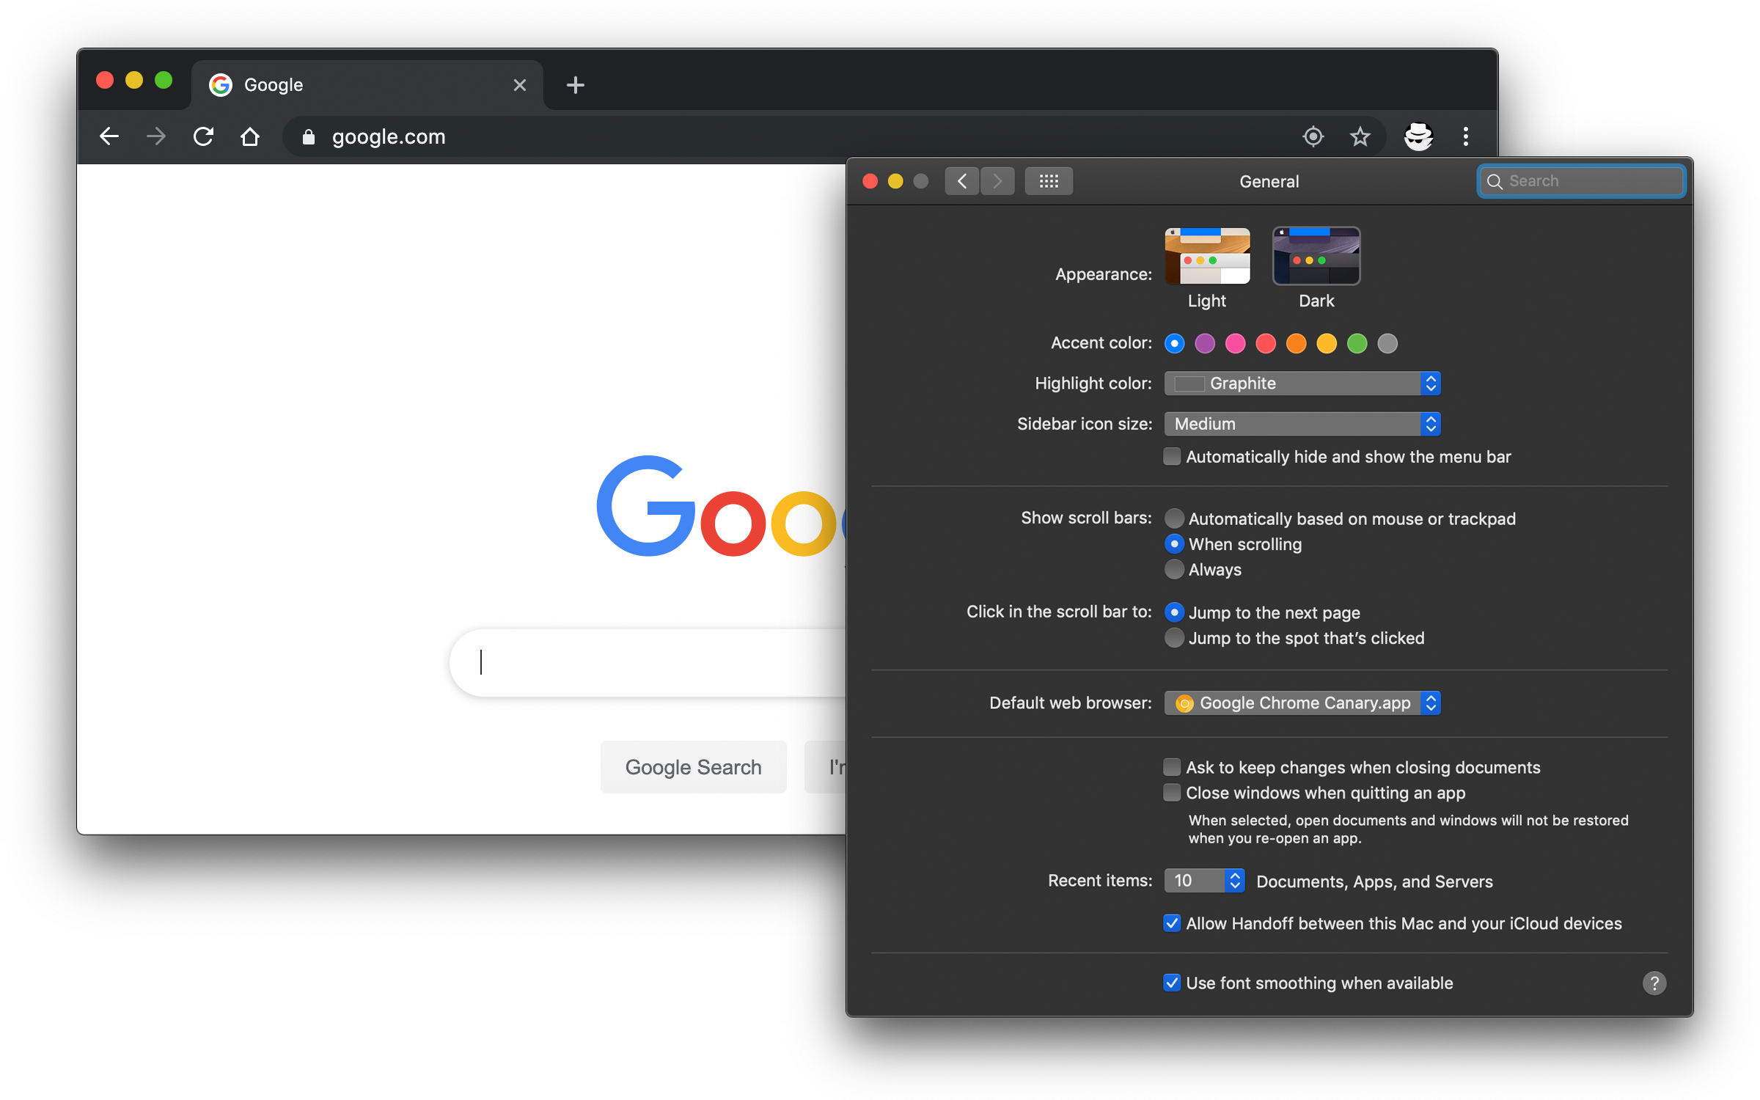
Task: Click the System Preferences search field
Action: point(1581,181)
